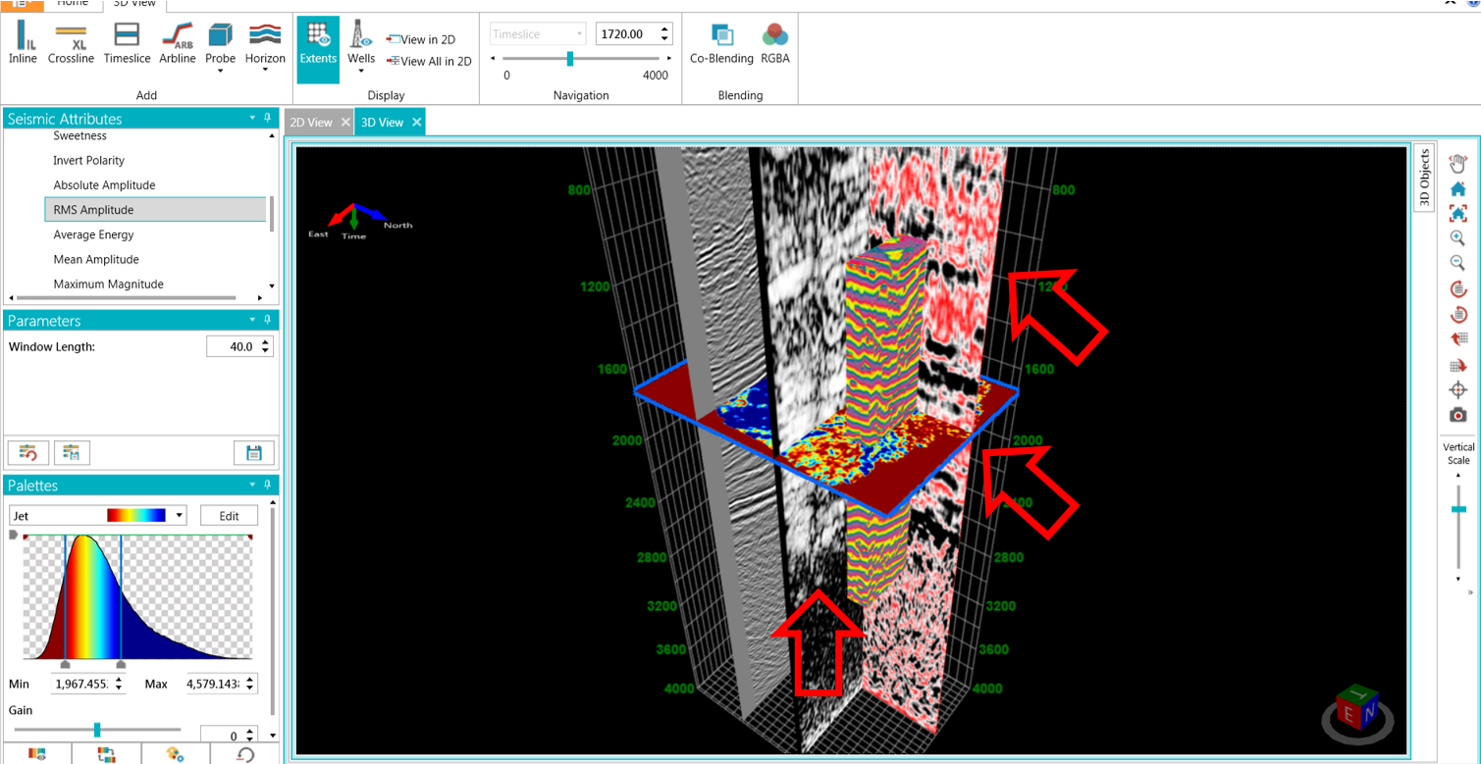1481x764 pixels.
Task: Close the 2D View tab
Action: tap(345, 123)
